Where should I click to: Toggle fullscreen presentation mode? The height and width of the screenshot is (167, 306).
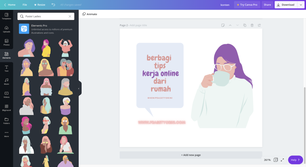[x=282, y=160]
